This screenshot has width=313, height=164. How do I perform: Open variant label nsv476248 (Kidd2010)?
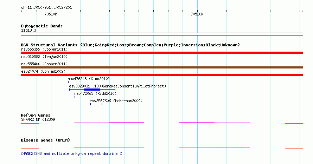click(89, 79)
